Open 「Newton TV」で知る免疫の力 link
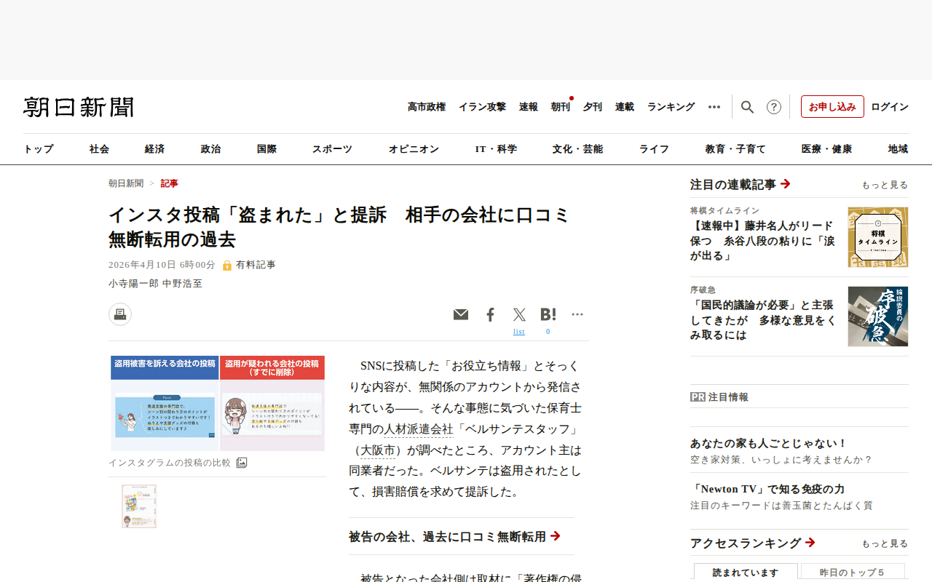 coord(767,489)
